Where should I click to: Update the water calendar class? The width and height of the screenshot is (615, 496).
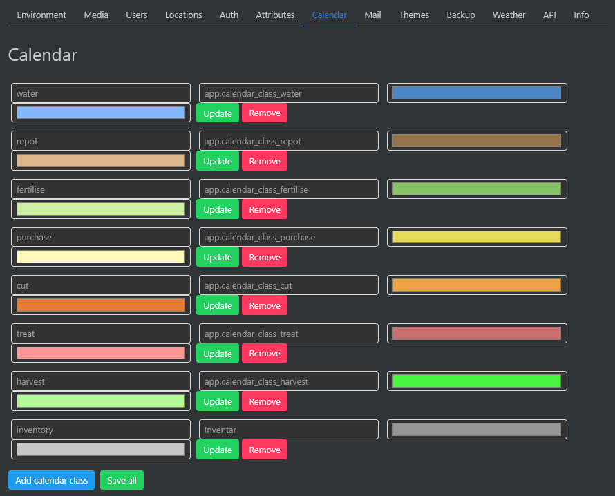tap(217, 113)
